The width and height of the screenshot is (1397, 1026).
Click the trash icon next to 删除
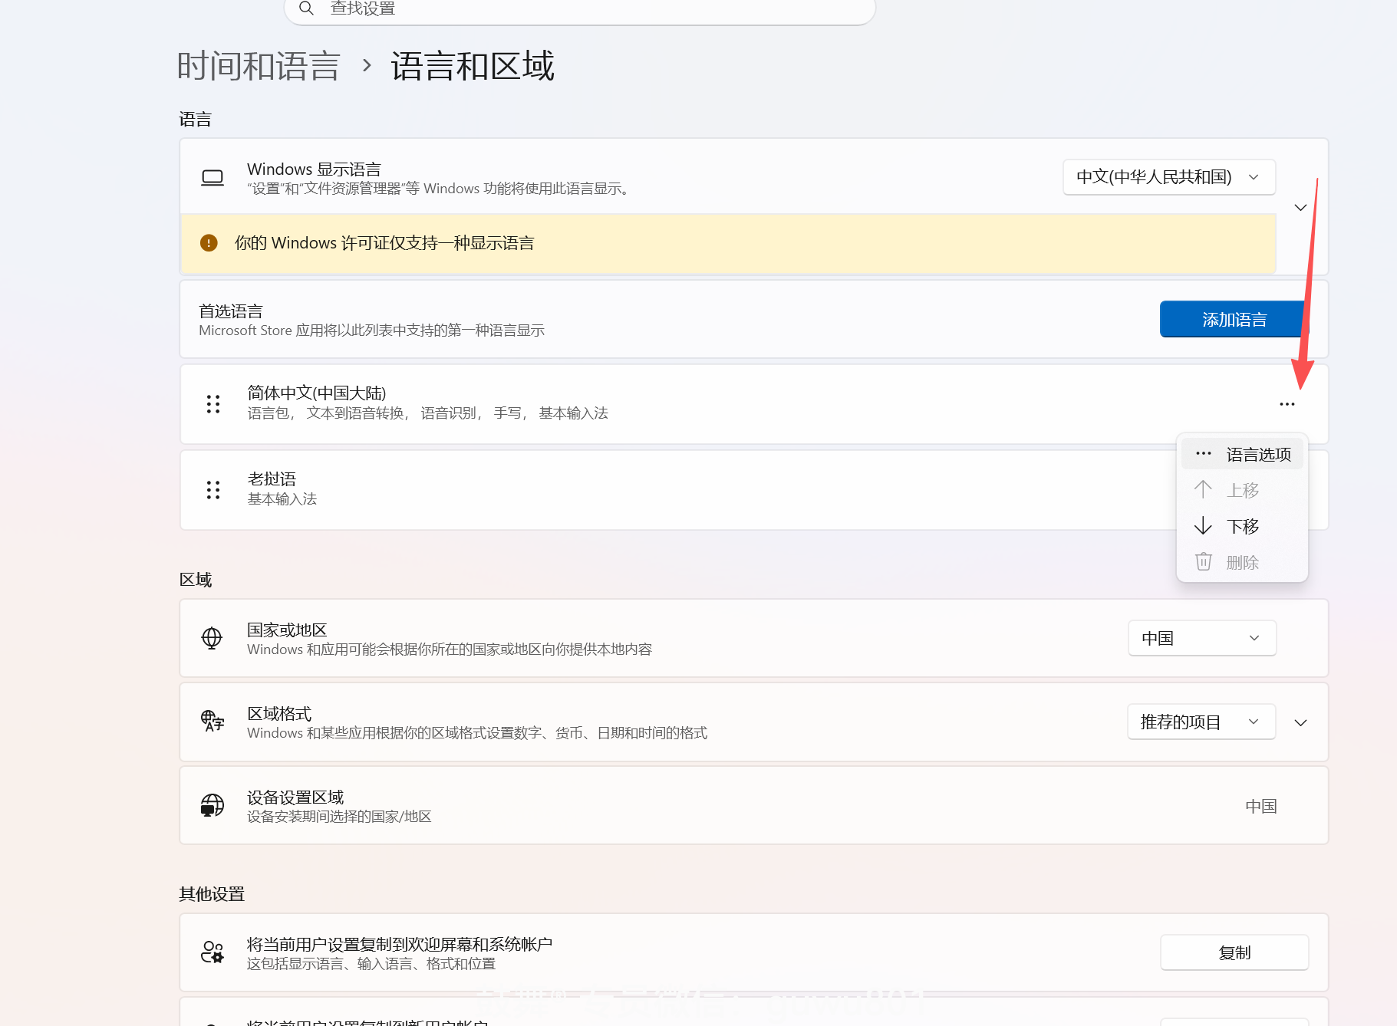click(x=1203, y=562)
